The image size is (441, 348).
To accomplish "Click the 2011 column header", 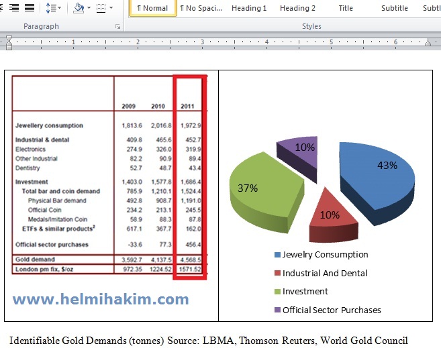I will point(187,106).
